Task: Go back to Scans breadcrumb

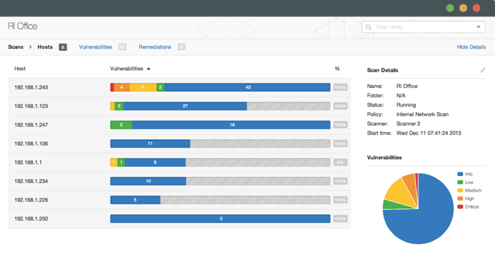Action: point(15,47)
